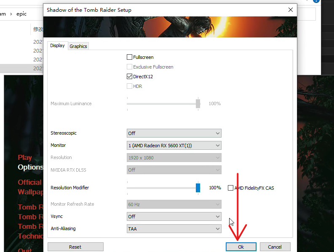Screen dimensions: 334x252
Task: Select the Display tab
Action: pyautogui.click(x=57, y=45)
